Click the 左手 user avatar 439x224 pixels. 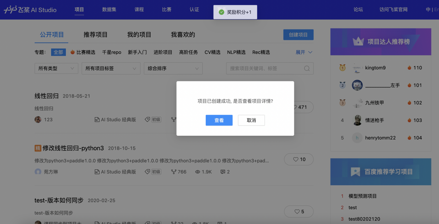point(357,85)
